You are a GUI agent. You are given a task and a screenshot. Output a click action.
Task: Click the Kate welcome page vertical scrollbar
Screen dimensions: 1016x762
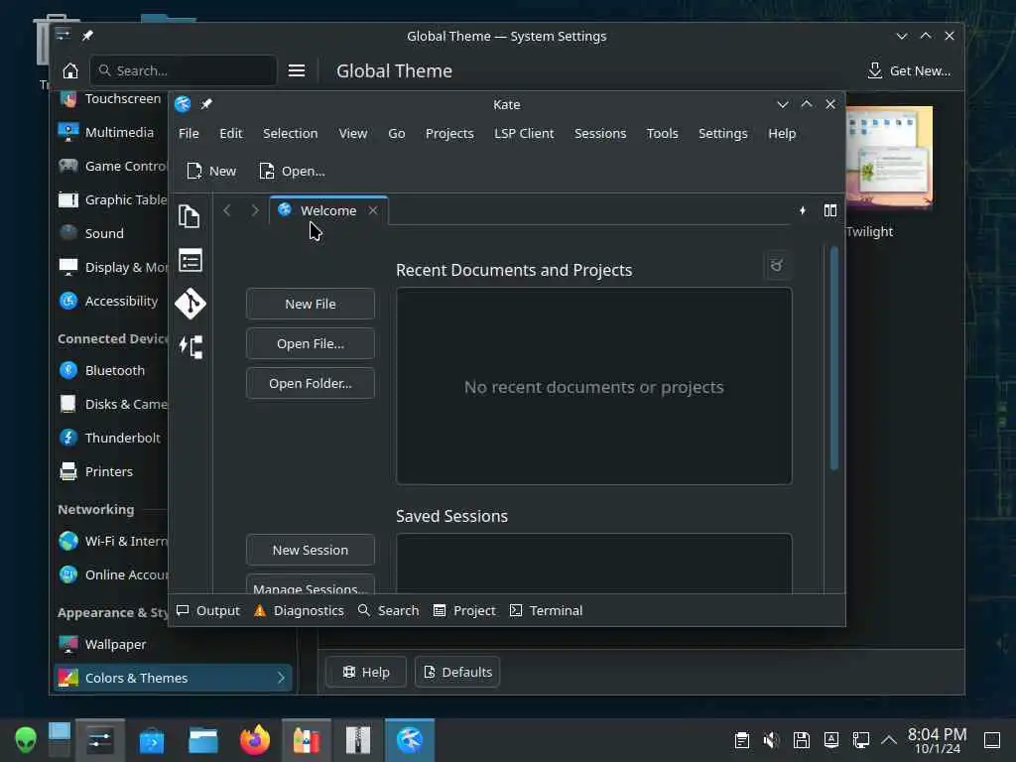coord(833,357)
